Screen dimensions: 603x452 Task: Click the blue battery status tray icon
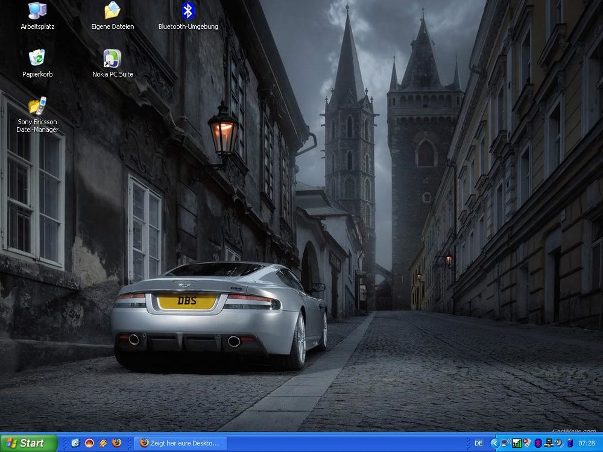coord(570,443)
